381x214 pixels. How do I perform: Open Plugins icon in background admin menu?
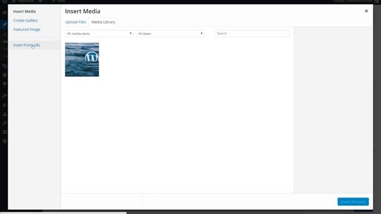(x=4, y=105)
